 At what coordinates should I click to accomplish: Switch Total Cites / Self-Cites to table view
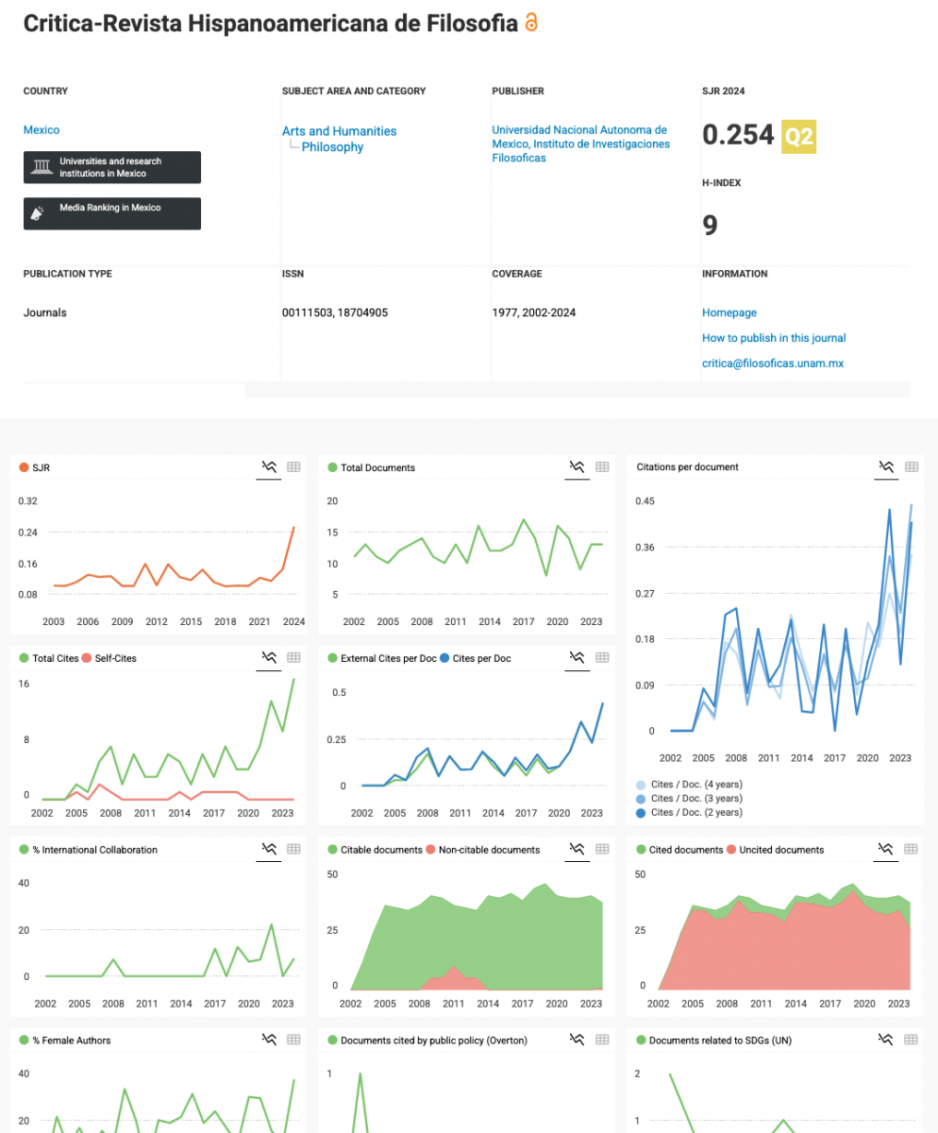click(293, 657)
